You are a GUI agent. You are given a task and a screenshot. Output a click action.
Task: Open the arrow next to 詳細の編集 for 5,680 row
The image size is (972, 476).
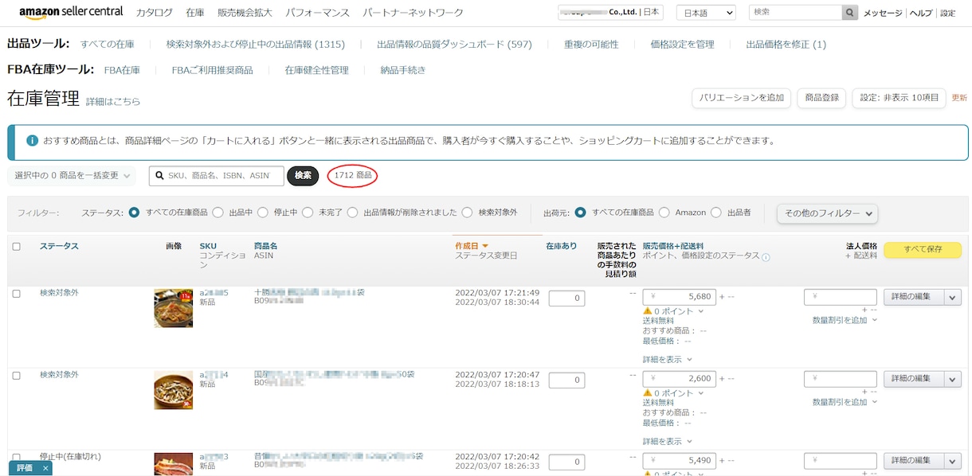point(953,297)
